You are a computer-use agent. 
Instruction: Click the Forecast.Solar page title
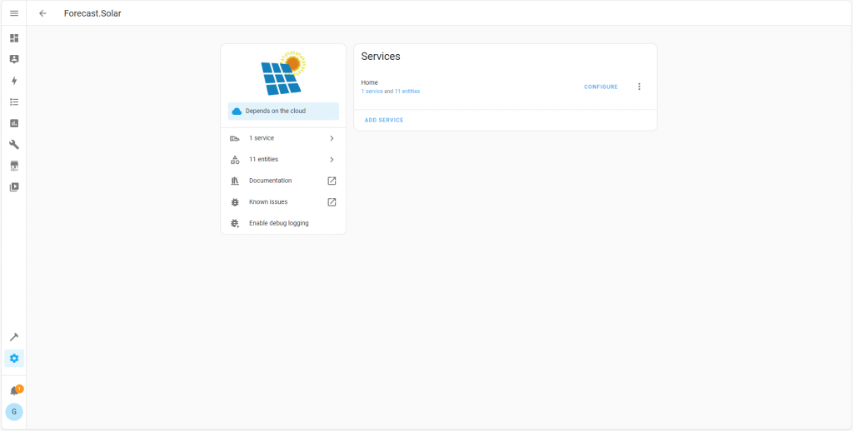92,13
